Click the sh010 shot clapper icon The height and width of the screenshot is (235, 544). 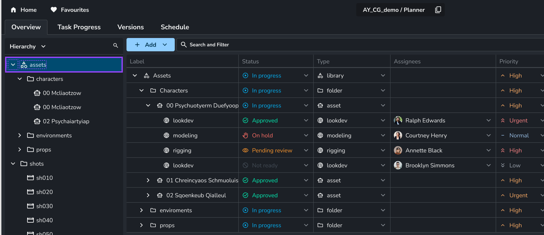pyautogui.click(x=30, y=178)
